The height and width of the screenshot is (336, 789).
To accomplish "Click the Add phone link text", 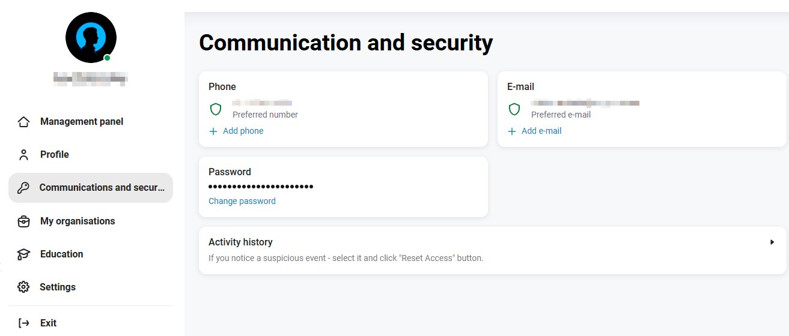I will [x=243, y=131].
